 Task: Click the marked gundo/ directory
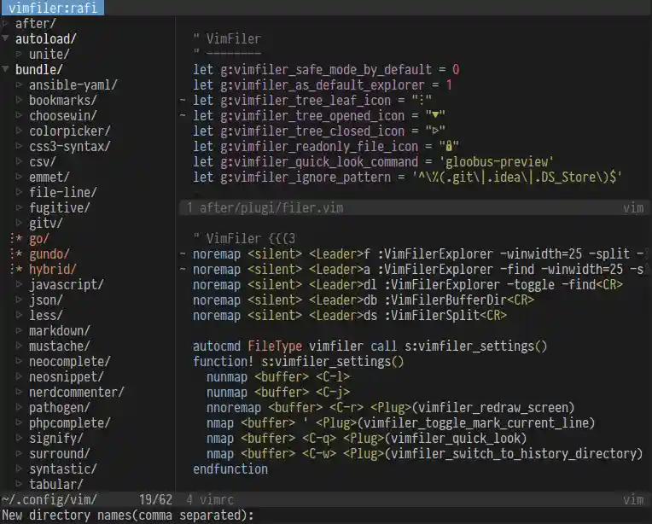click(49, 253)
